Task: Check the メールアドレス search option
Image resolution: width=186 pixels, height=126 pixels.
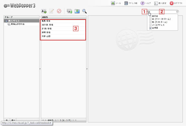Action: tap(150, 25)
